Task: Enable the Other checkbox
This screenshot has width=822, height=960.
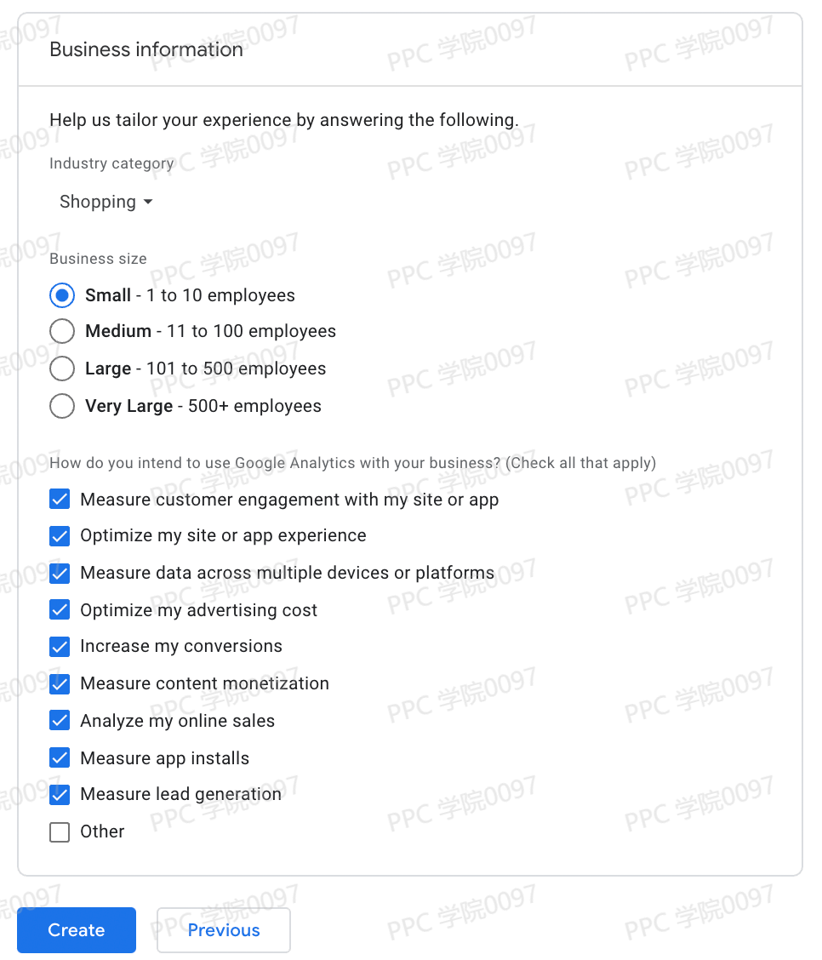Action: [60, 831]
